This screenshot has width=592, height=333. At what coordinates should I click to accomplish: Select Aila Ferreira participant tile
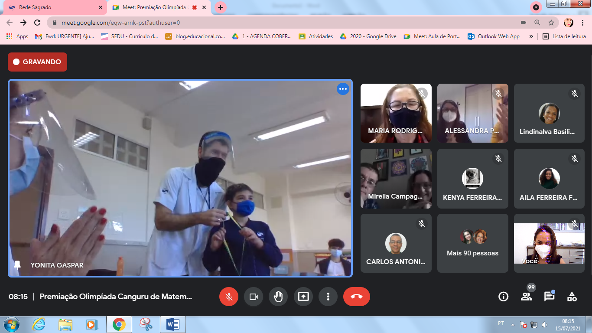549,179
